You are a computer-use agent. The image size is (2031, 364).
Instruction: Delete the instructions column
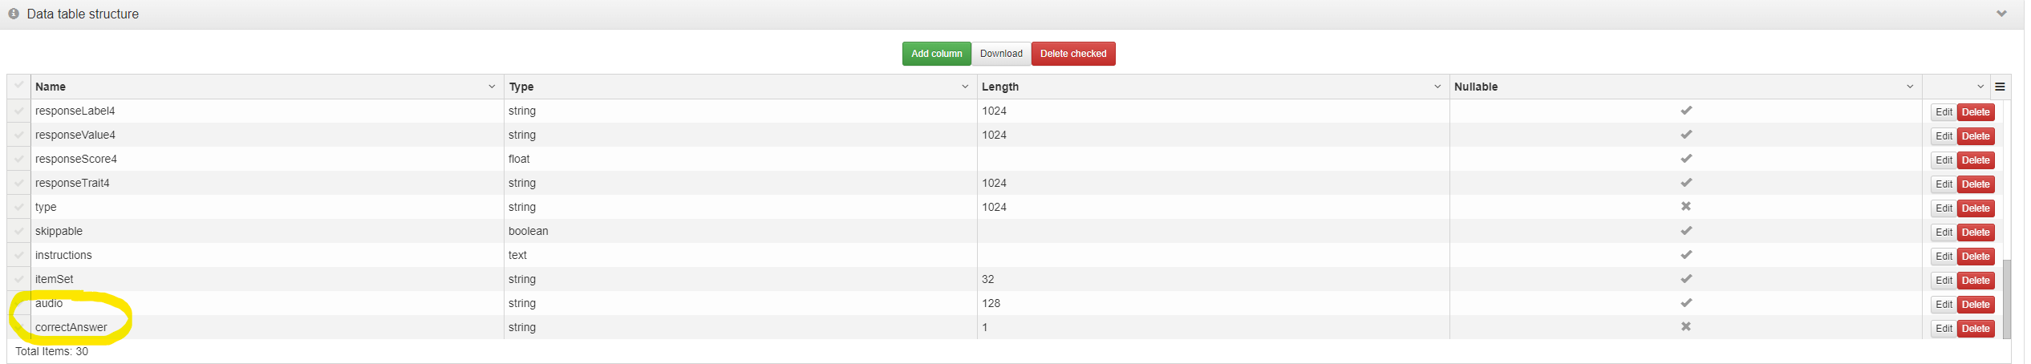click(x=1976, y=257)
